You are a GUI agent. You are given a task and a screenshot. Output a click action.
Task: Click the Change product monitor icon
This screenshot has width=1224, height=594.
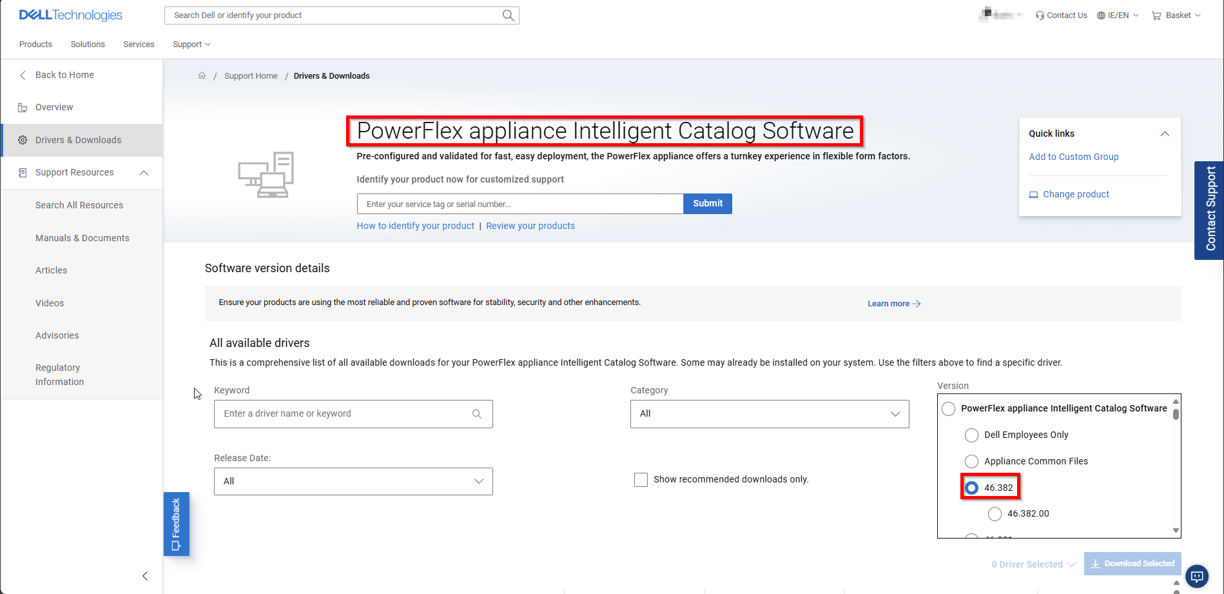click(x=1034, y=194)
